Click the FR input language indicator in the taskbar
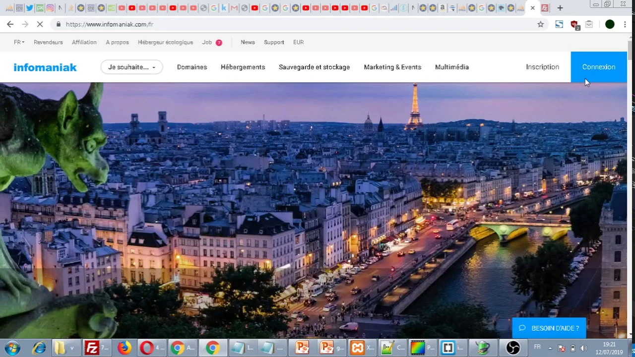Image resolution: width=635 pixels, height=357 pixels. 537,347
